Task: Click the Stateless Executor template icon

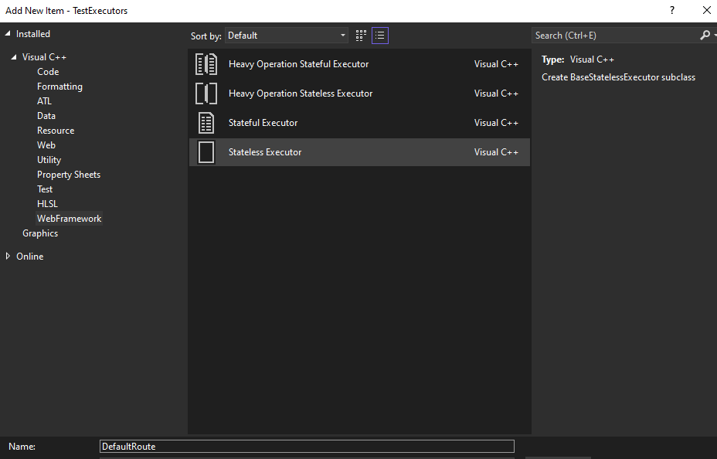Action: pos(206,151)
